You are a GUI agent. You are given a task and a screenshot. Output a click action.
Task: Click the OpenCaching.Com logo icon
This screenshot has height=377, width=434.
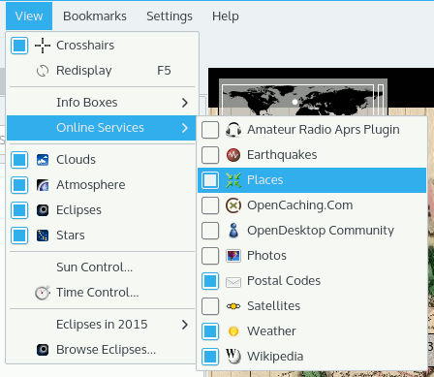coord(233,205)
